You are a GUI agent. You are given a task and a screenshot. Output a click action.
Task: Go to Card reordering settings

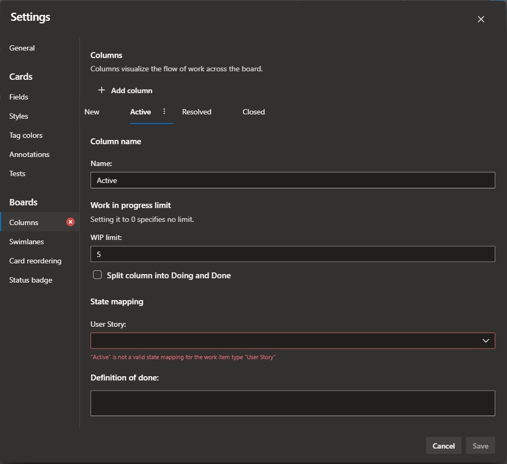(35, 261)
